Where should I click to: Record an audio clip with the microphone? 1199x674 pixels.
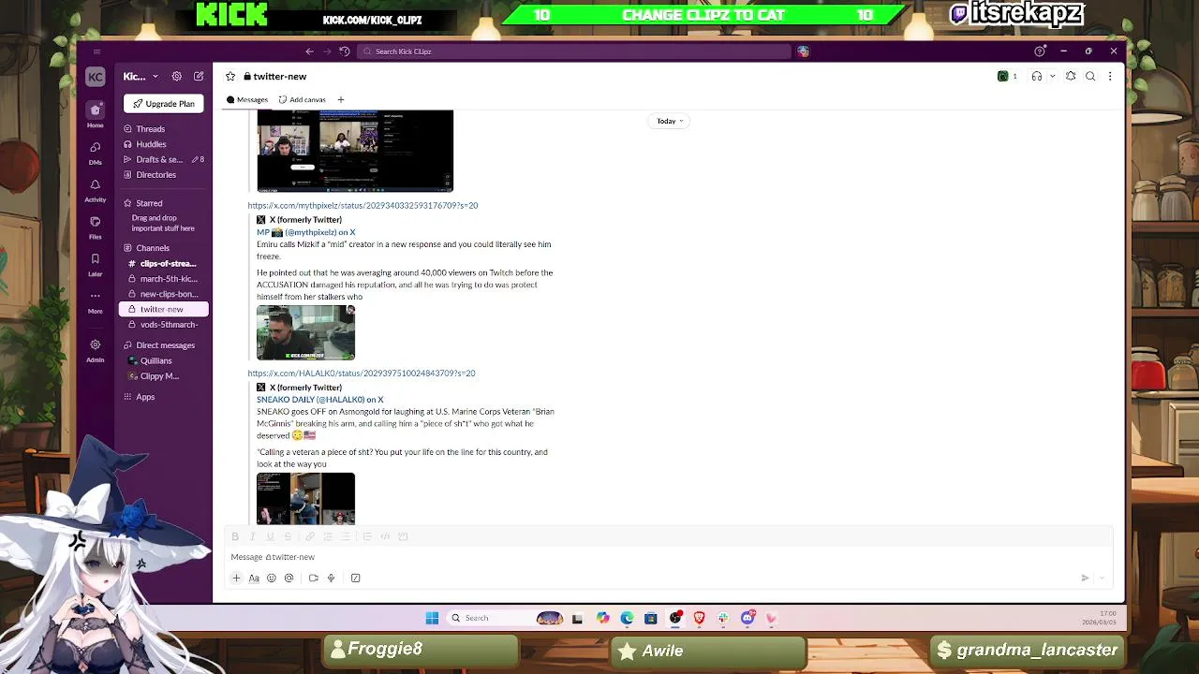click(331, 578)
